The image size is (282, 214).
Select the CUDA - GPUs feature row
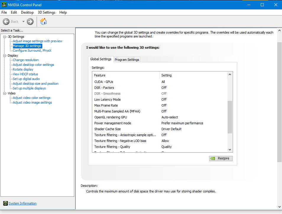coord(160,82)
